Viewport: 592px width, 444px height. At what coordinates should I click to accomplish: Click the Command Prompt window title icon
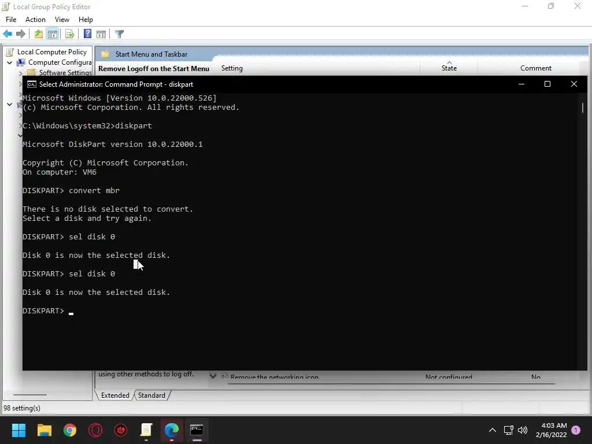click(32, 84)
